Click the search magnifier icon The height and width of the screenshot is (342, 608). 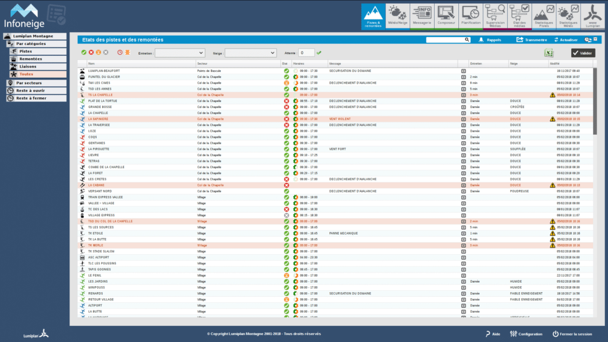pyautogui.click(x=467, y=40)
